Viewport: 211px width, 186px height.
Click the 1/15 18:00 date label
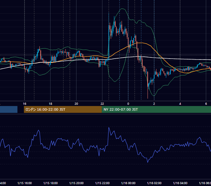point(51,183)
